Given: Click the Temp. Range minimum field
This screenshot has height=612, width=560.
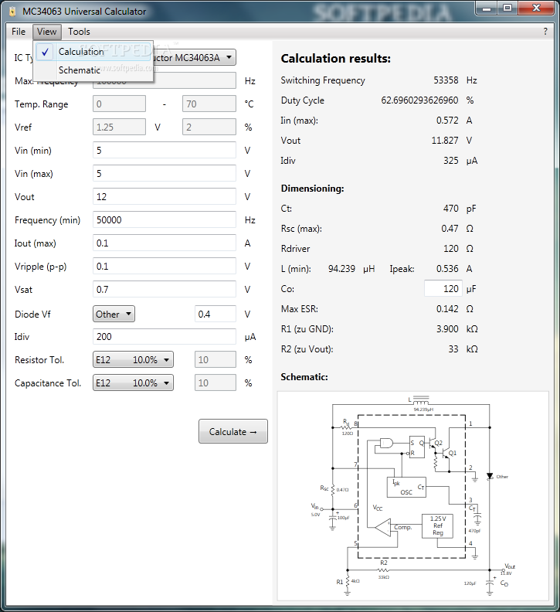Looking at the screenshot, I should 120,104.
